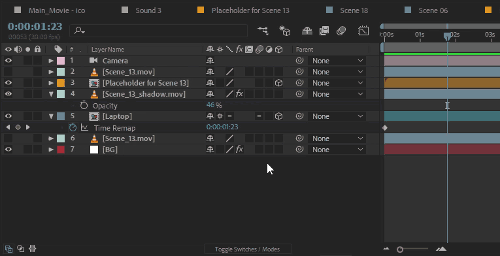Toggle the Motion Blur enable icon

341,31
